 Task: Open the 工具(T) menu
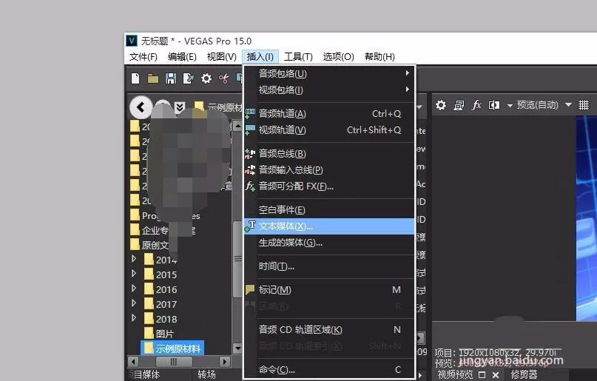(298, 57)
